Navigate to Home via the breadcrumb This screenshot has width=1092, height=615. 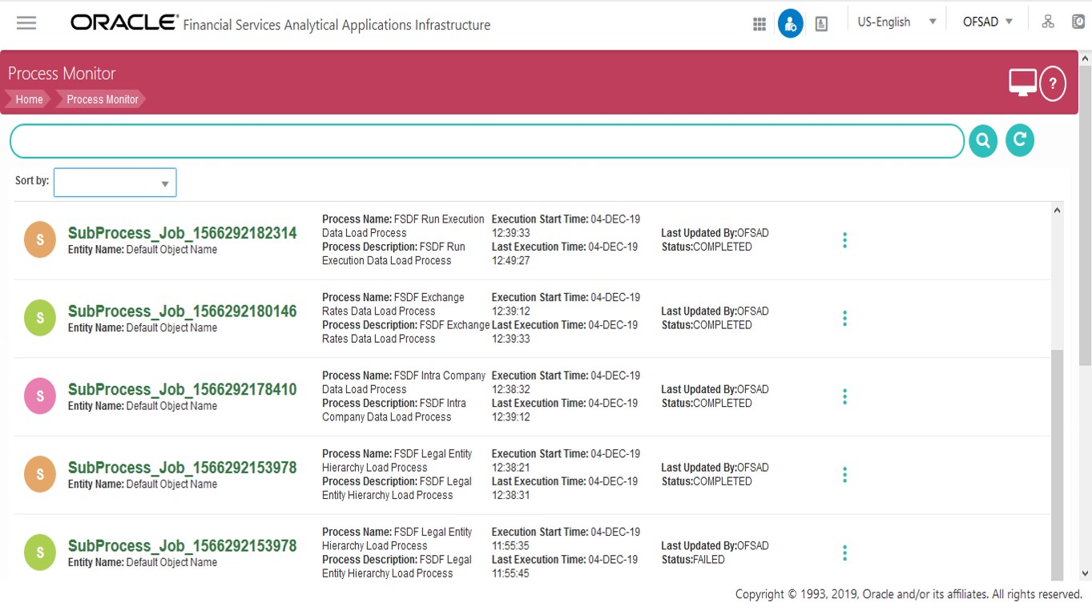coord(29,99)
